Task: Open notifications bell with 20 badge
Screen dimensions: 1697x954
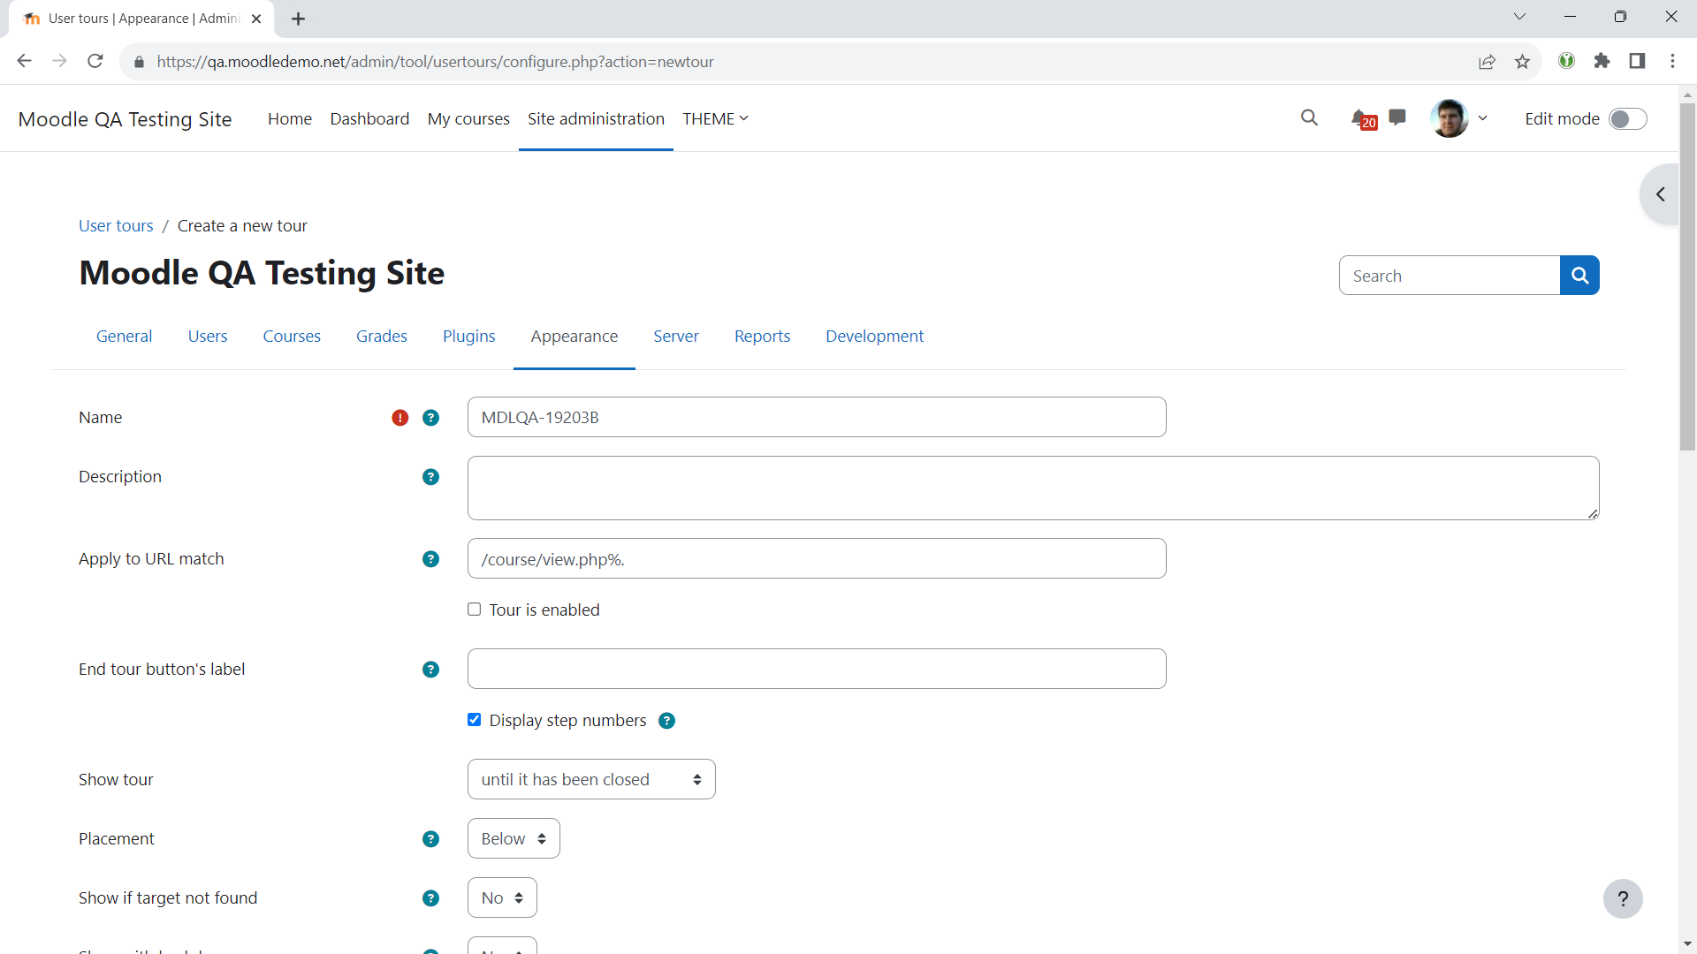Action: 1363,118
